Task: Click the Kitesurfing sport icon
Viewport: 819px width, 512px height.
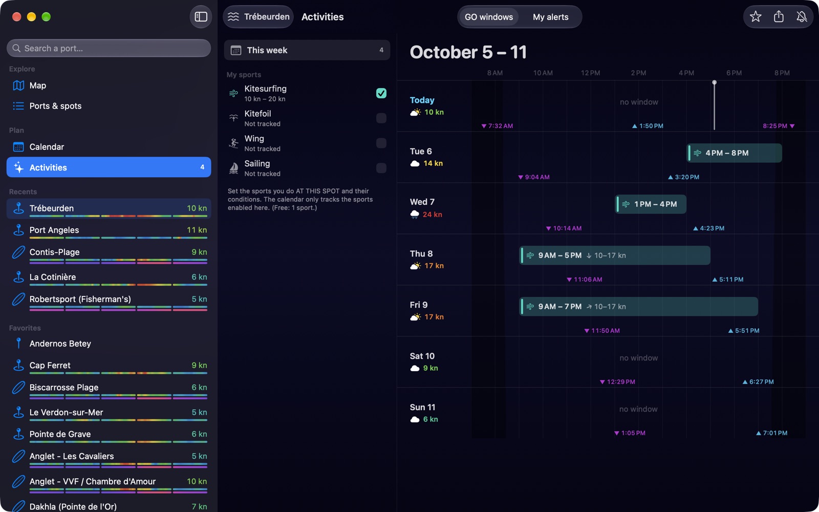Action: pos(233,93)
